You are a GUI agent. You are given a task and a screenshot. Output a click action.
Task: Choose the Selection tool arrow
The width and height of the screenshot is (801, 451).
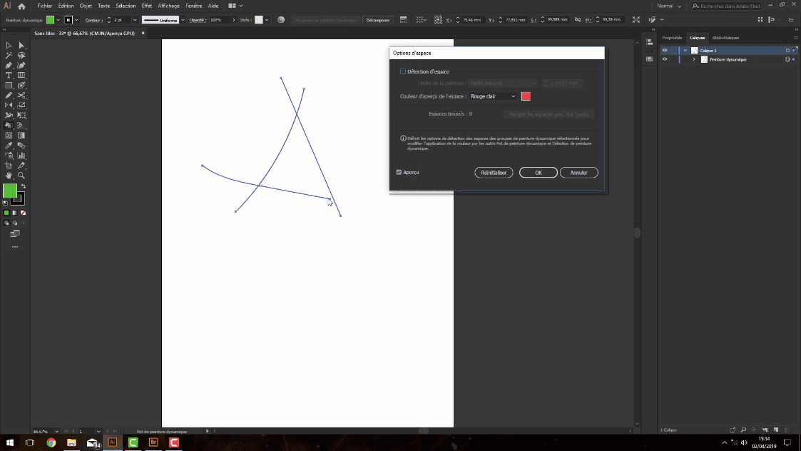(7, 44)
